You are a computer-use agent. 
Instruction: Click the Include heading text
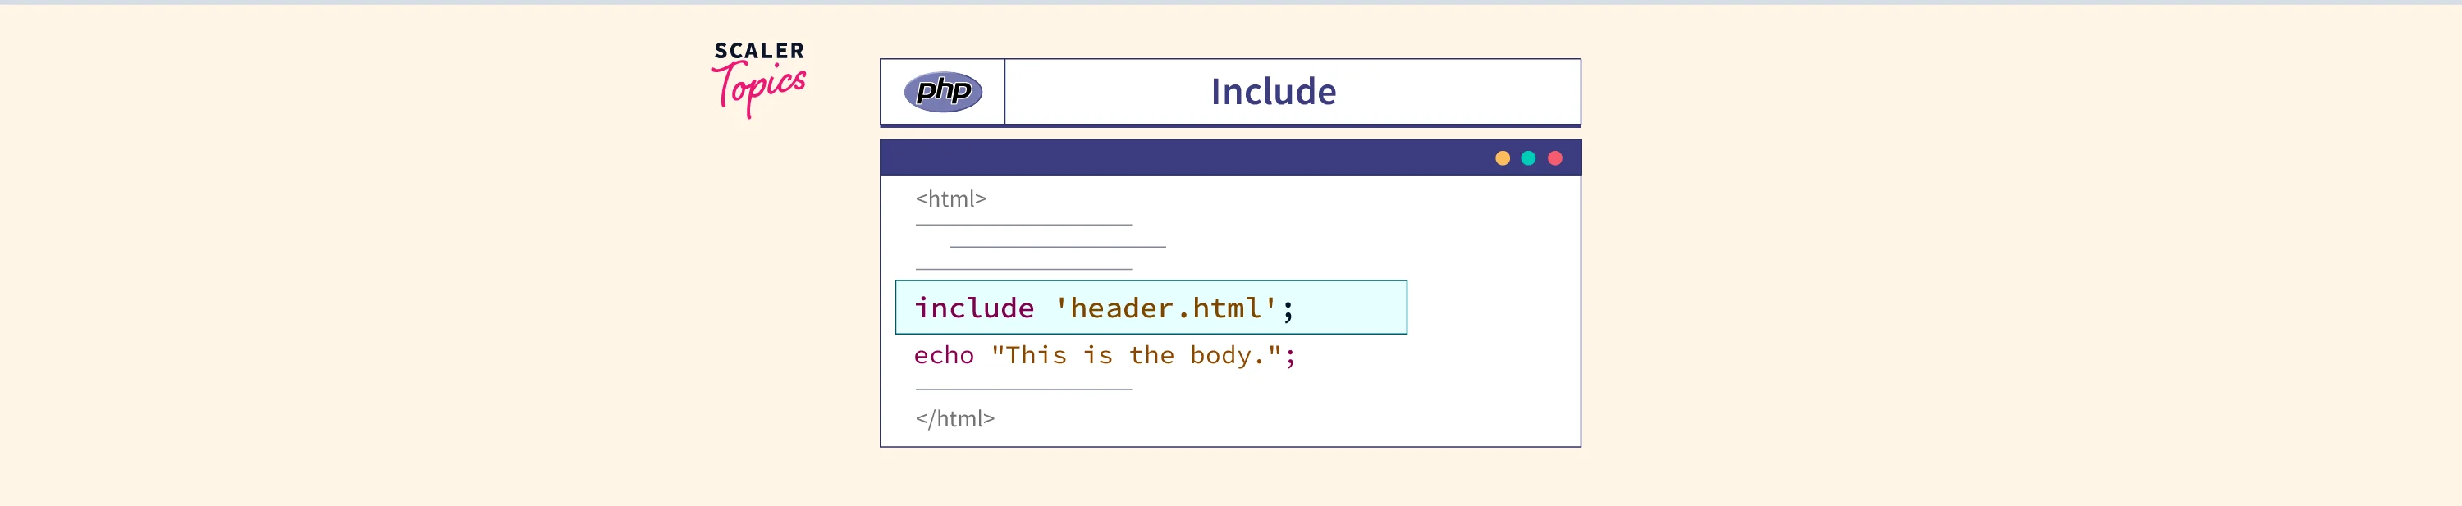point(1273,92)
